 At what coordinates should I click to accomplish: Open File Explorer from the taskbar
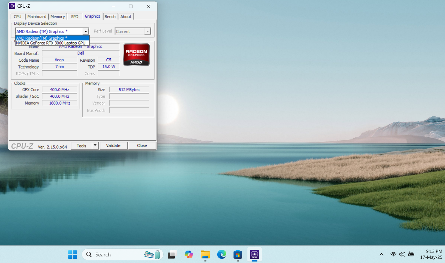pyautogui.click(x=205, y=255)
